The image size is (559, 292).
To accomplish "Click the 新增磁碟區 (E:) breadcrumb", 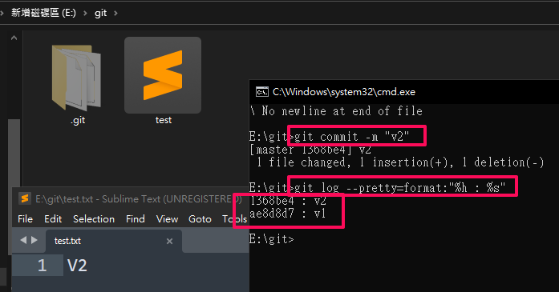I will tap(43, 13).
